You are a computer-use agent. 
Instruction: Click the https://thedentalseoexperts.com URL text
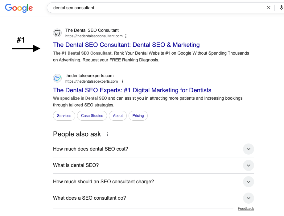[x=92, y=81]
